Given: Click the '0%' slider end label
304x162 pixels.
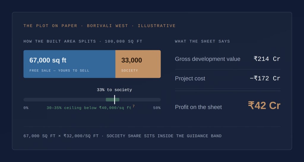Looking at the screenshot, I should 26,108.
